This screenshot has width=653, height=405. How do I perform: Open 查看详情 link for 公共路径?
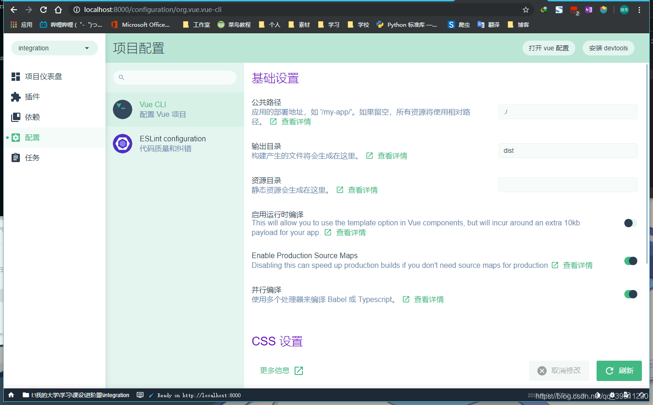[291, 122]
